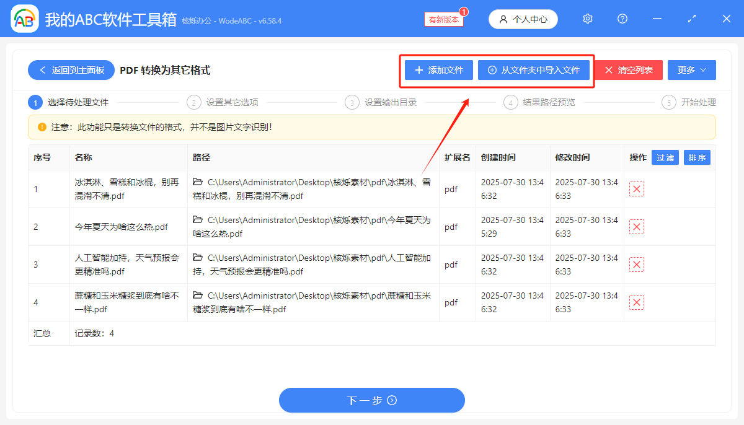The width and height of the screenshot is (744, 425).
Task: Remove 今年夏天为啥这么热.pdf with its delete icon
Action: click(x=637, y=227)
